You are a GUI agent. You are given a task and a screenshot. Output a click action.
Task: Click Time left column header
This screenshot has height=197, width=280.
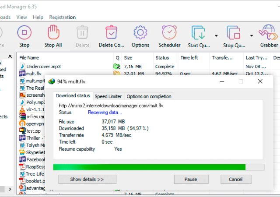pyautogui.click(x=194, y=58)
